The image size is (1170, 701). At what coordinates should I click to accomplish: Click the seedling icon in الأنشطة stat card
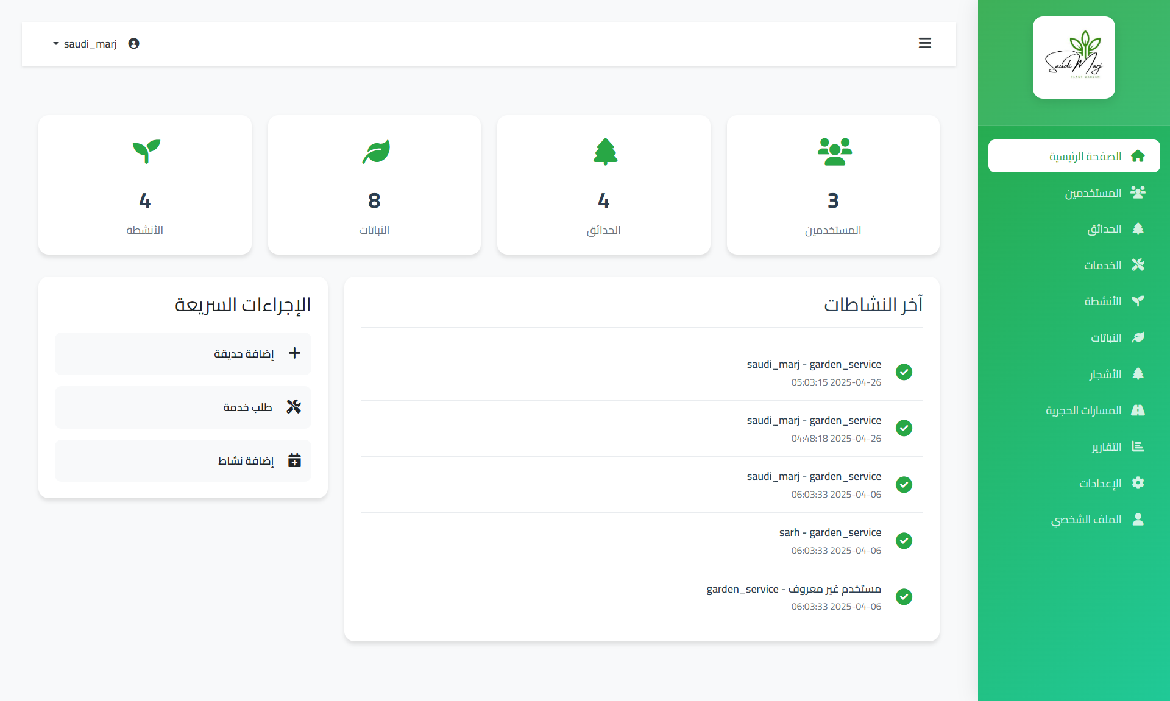tap(146, 152)
